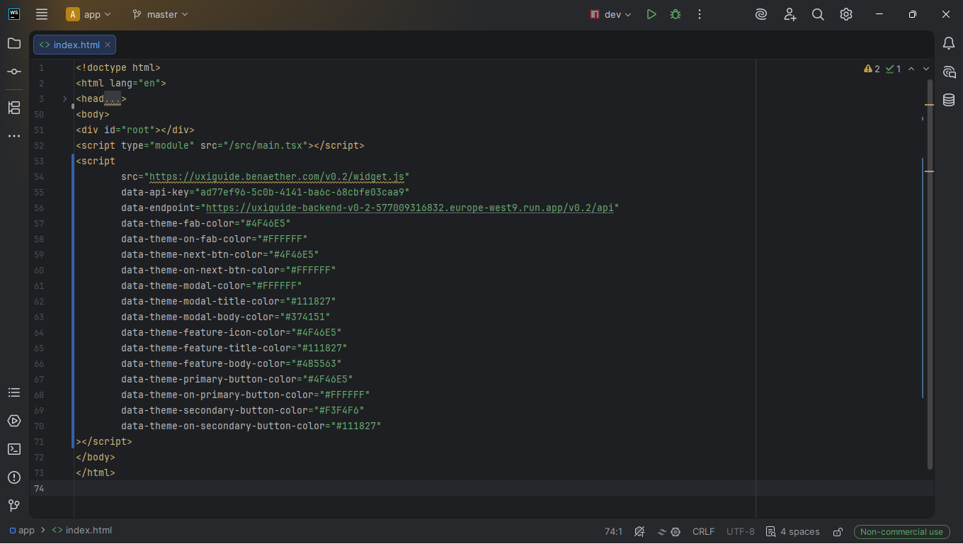Screen dimensions: 963x544
Task: Click the warnings count indicator
Action: click(x=872, y=69)
